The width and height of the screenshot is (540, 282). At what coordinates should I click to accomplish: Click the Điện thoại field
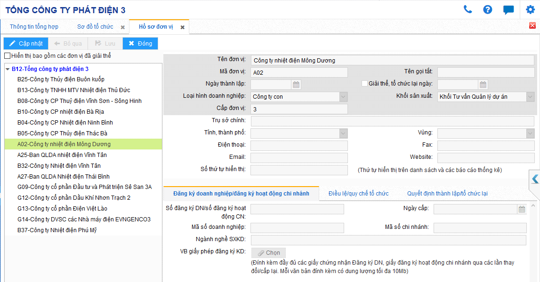coord(299,146)
